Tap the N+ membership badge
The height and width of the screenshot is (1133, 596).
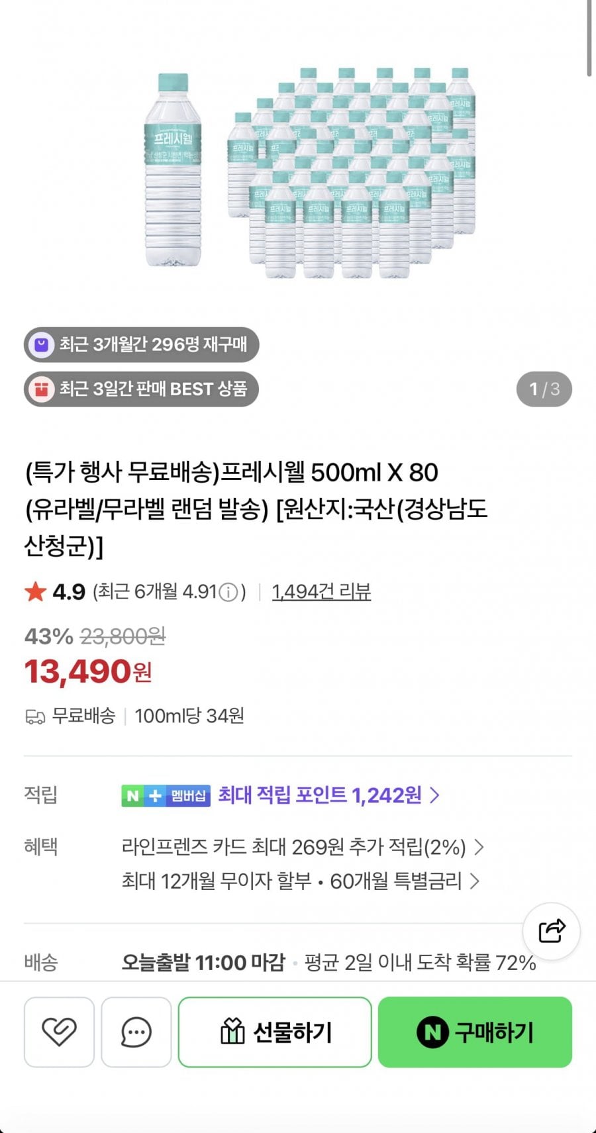166,795
